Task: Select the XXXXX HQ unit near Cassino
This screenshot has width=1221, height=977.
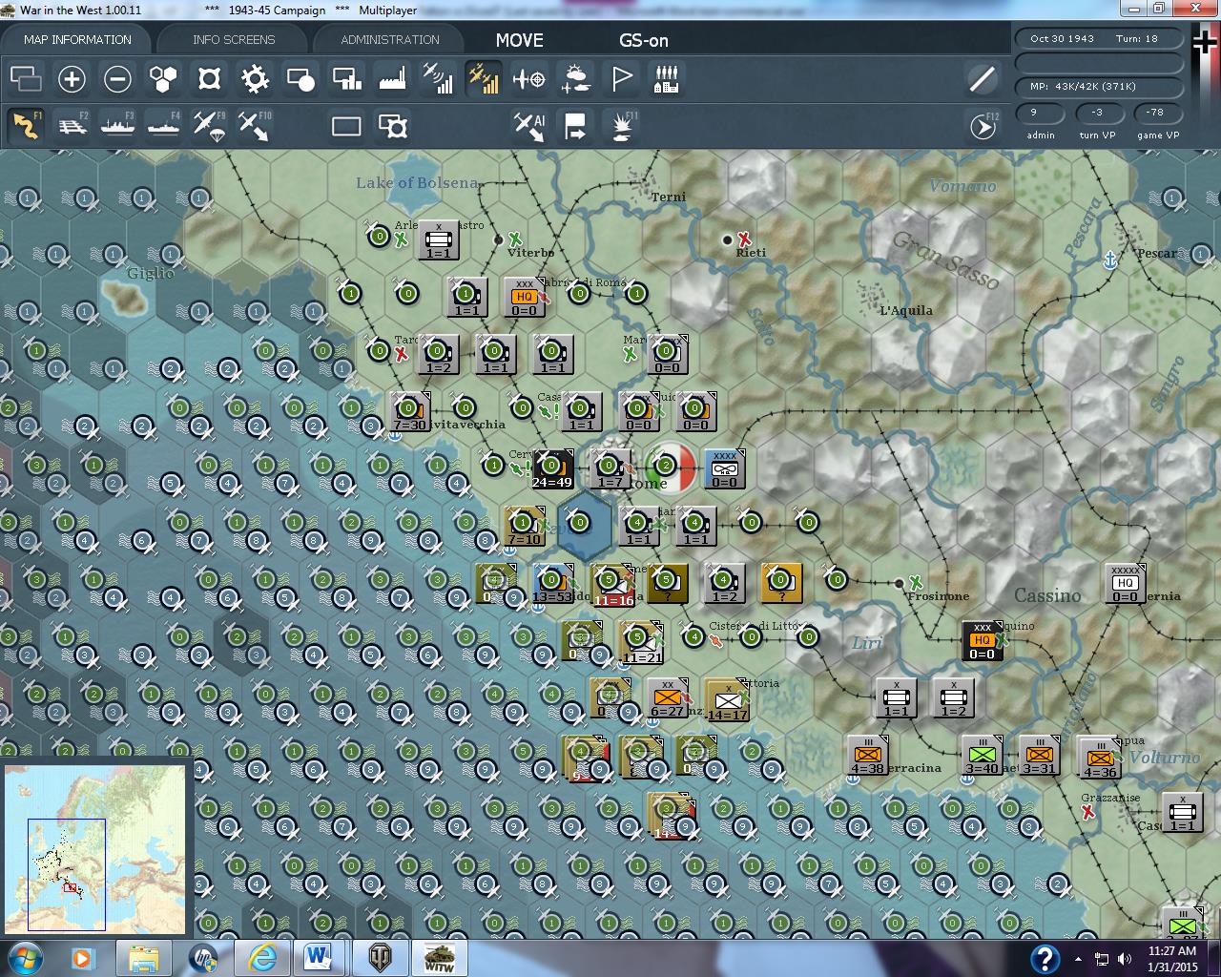Action: click(1125, 583)
